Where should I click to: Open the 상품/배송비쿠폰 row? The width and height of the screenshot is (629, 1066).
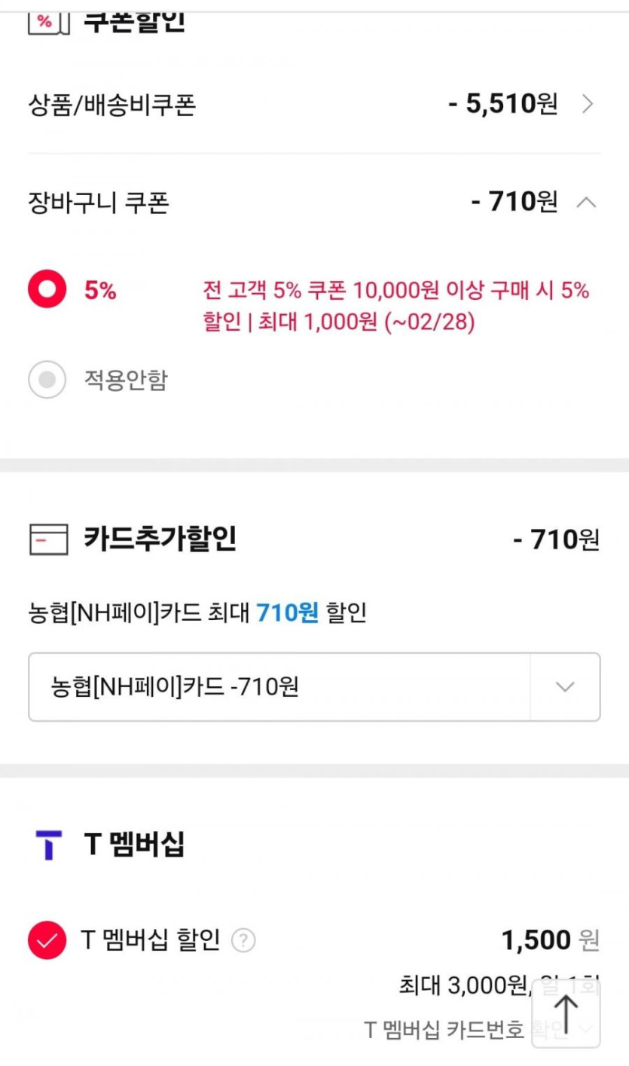tap(111, 104)
